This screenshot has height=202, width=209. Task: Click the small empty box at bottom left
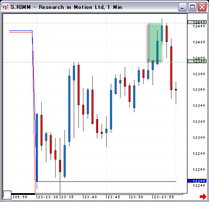pyautogui.click(x=7, y=195)
